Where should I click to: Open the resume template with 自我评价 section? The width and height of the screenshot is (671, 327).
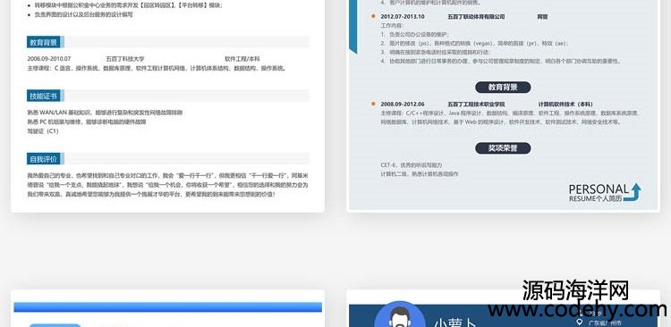pos(168,106)
